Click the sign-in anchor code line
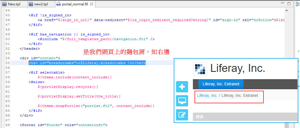The width and height of the screenshot is (300, 128). click(161, 20)
